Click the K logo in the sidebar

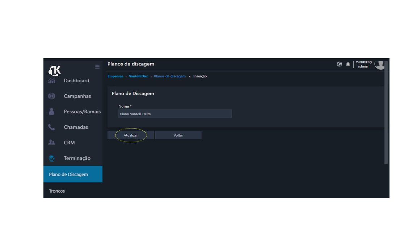pyautogui.click(x=55, y=70)
